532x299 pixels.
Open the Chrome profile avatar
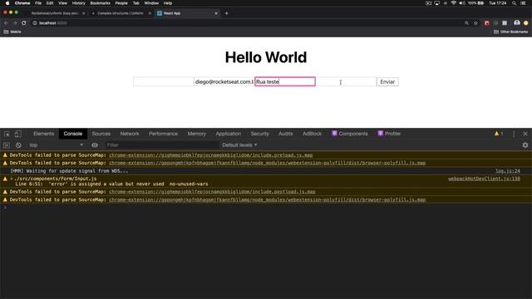[x=517, y=22]
